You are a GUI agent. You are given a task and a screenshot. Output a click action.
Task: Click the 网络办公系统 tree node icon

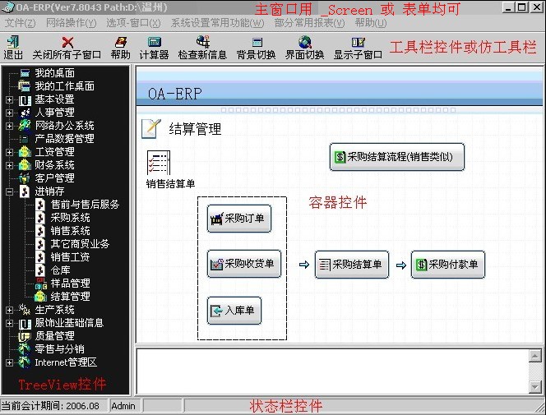(x=25, y=126)
